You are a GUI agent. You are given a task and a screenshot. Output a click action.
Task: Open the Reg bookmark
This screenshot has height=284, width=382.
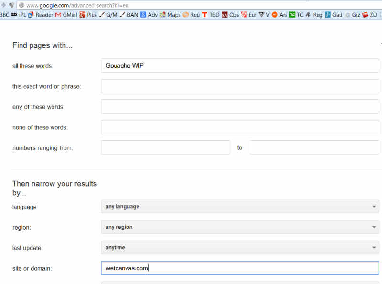point(314,15)
